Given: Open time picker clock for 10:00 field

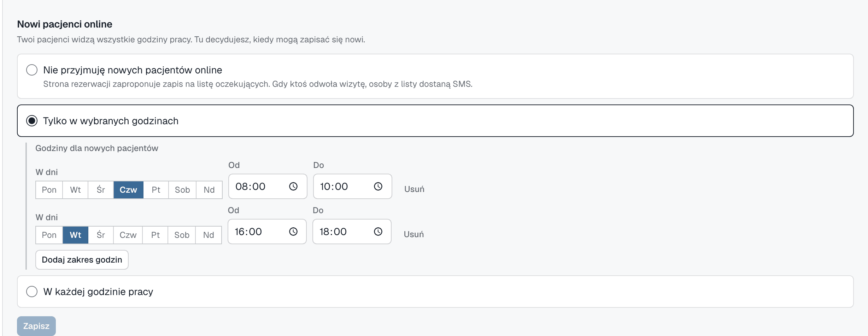Looking at the screenshot, I should [x=378, y=186].
